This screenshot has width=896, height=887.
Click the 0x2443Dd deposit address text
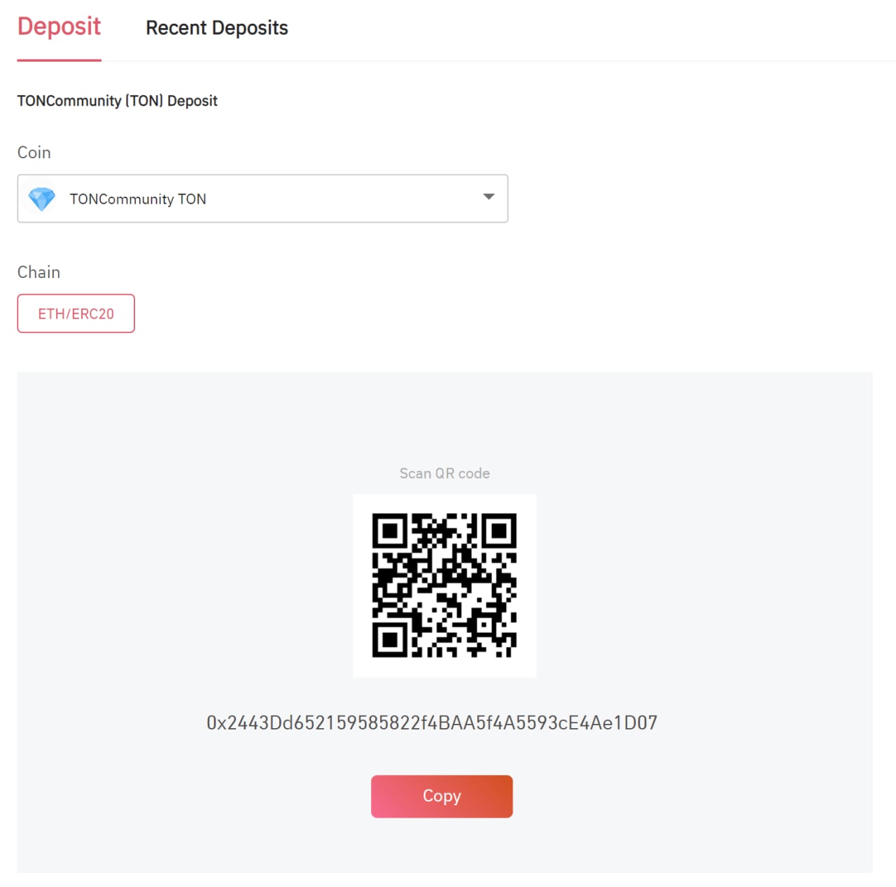coord(432,722)
